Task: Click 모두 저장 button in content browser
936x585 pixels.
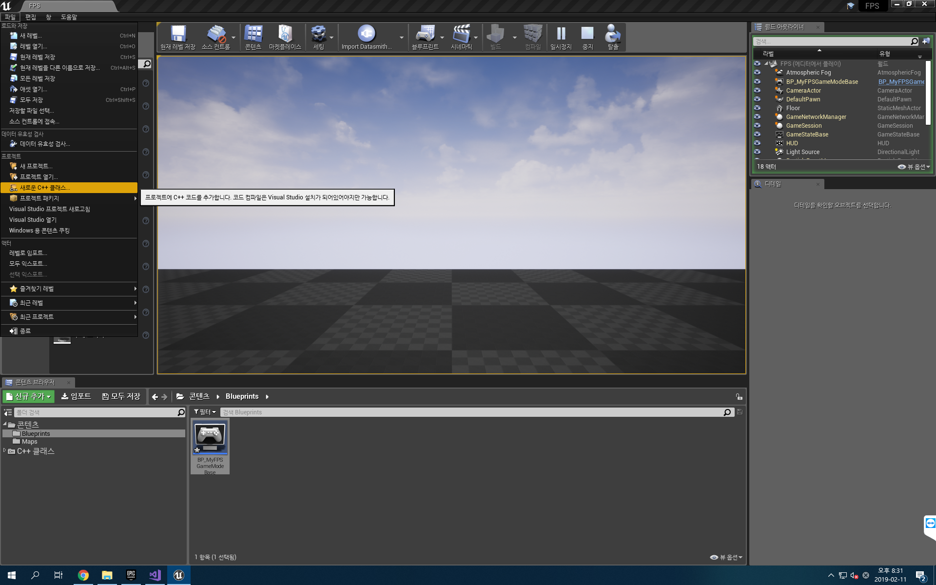Action: click(x=121, y=396)
